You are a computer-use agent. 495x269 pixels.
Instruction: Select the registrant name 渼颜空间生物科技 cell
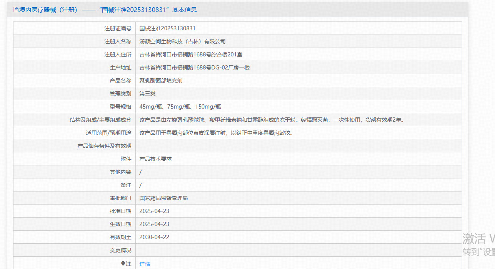(182, 41)
